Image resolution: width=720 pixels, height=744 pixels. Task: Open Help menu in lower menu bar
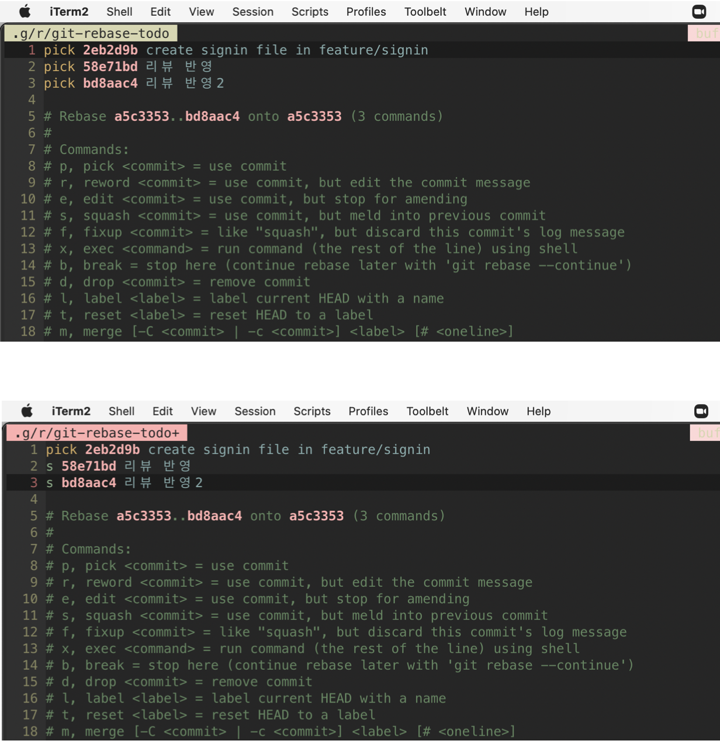click(x=538, y=411)
